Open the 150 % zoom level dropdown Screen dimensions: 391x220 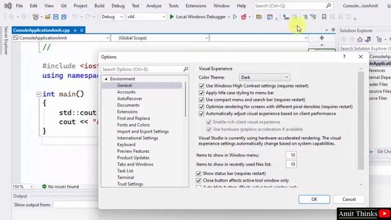(x=23, y=186)
